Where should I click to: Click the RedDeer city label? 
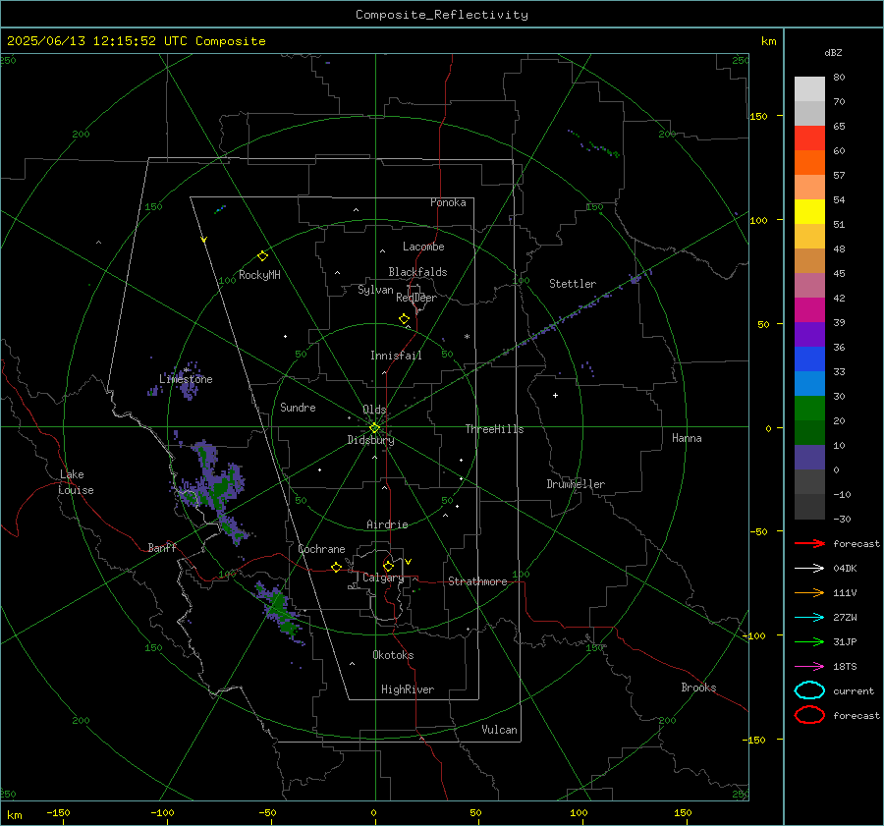(416, 298)
